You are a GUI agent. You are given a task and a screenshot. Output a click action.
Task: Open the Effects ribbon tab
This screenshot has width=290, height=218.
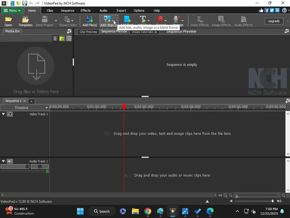(86, 11)
